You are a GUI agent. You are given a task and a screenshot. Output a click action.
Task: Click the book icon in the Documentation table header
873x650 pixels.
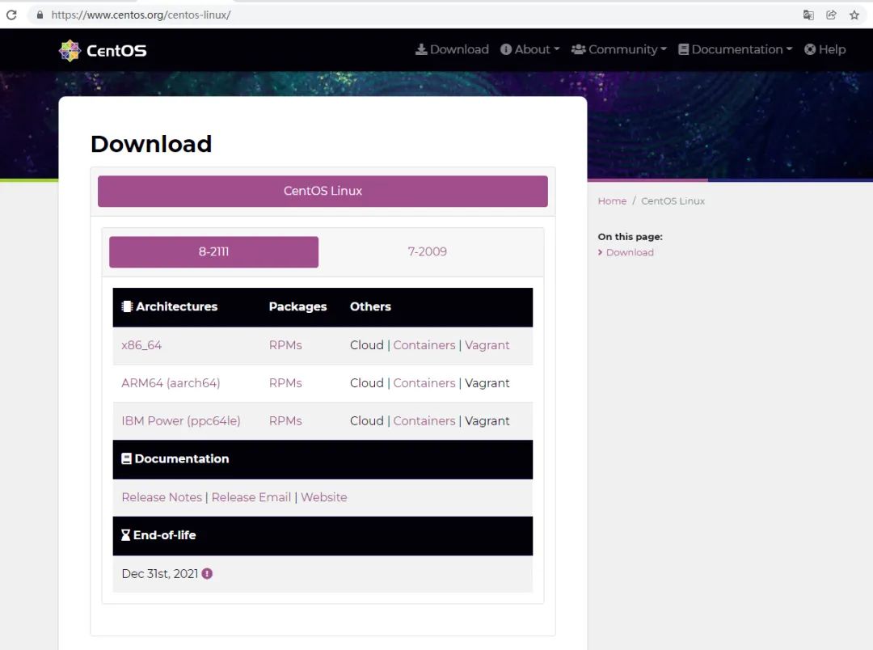click(x=126, y=458)
